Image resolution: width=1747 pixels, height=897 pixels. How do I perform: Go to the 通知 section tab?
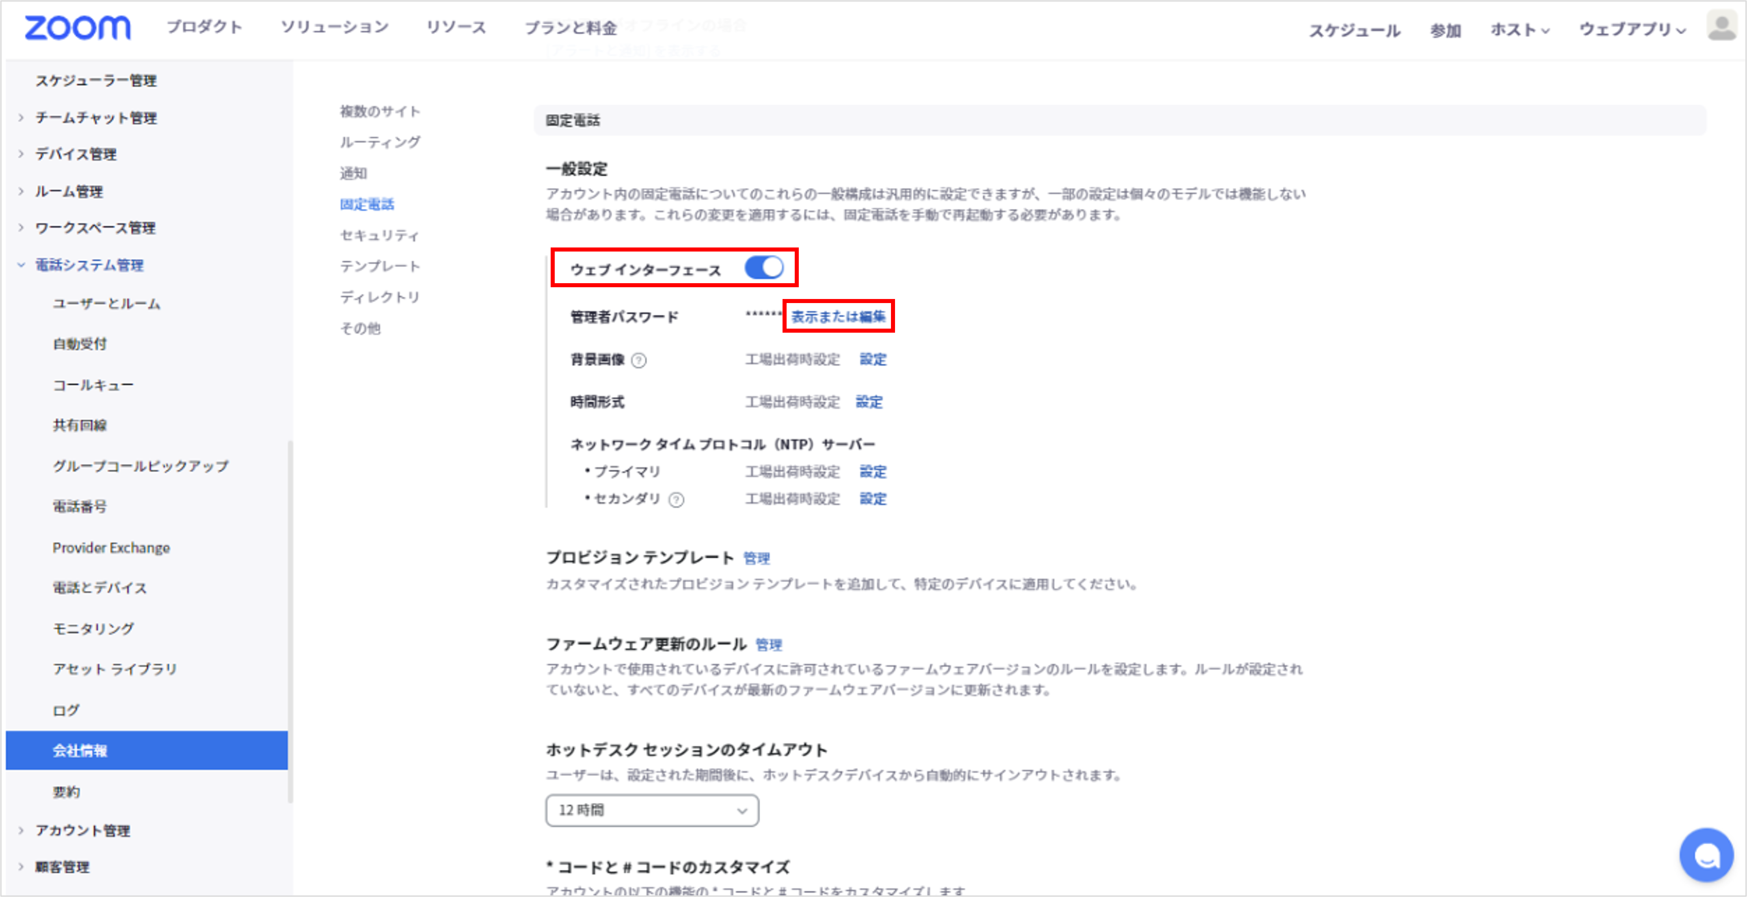tap(353, 174)
